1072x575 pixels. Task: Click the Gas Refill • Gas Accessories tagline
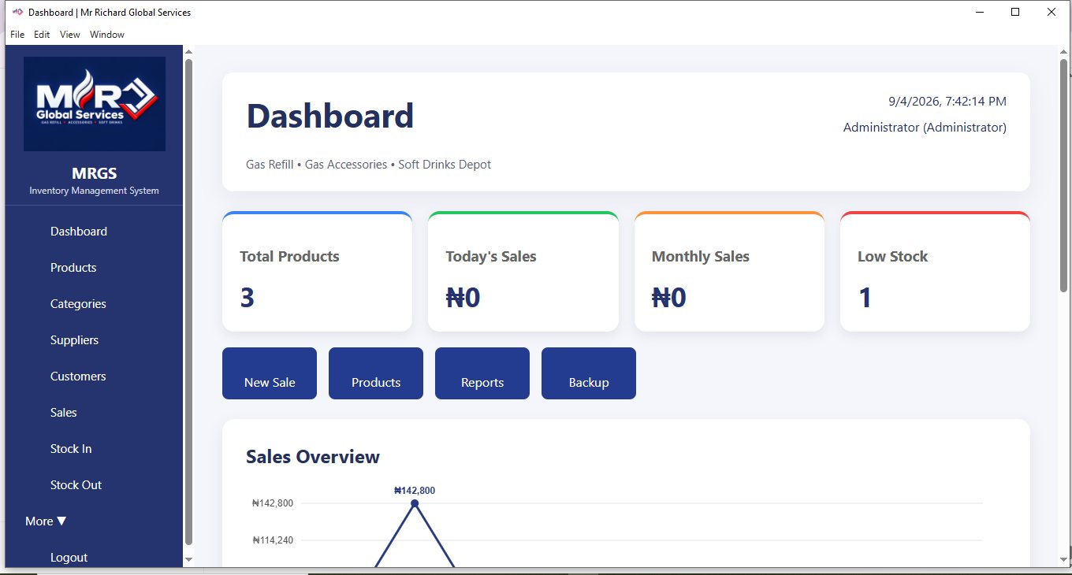click(369, 165)
